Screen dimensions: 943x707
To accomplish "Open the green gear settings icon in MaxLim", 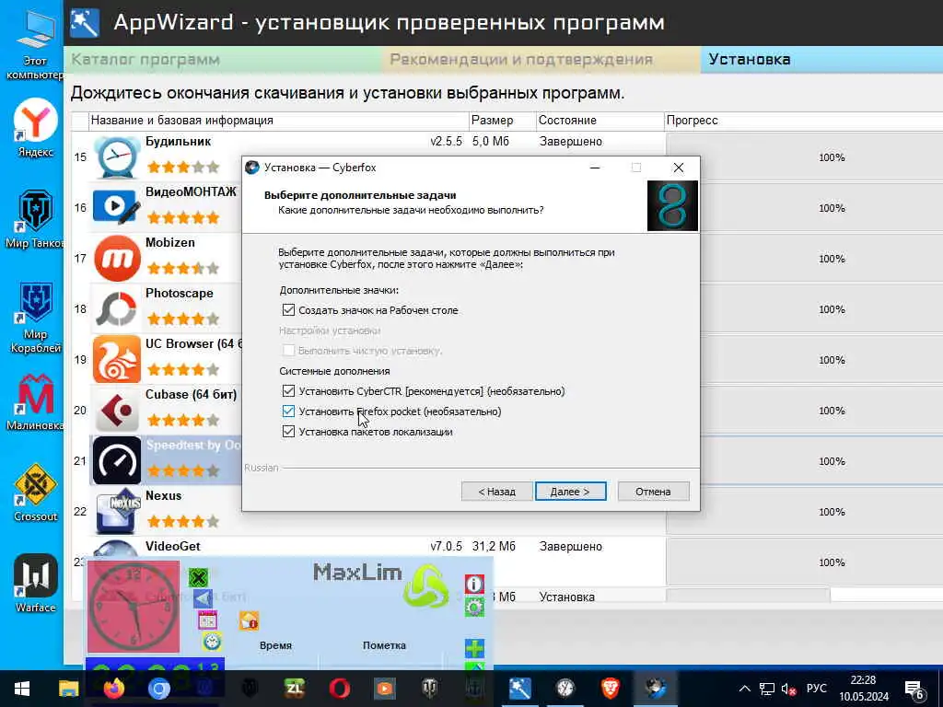I will click(474, 607).
